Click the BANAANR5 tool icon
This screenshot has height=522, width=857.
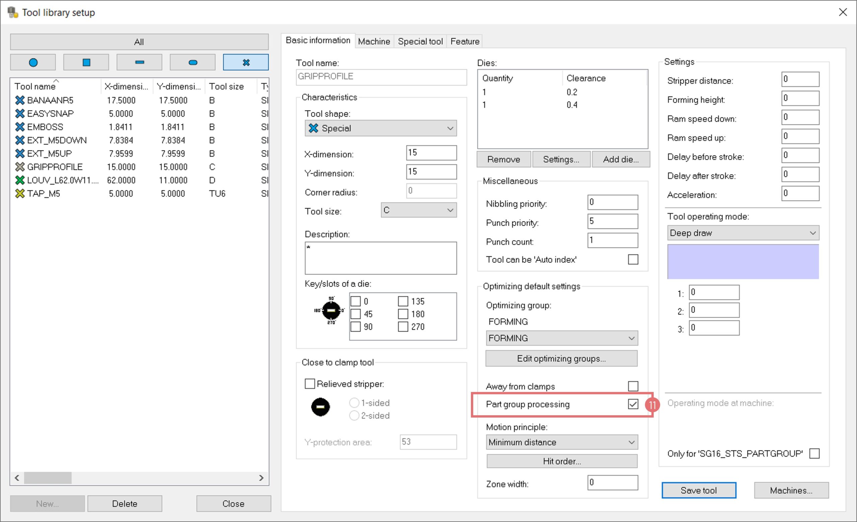(x=20, y=100)
